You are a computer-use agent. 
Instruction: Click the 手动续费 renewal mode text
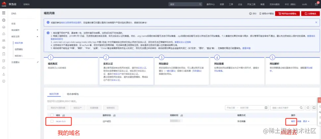tap(241, 121)
